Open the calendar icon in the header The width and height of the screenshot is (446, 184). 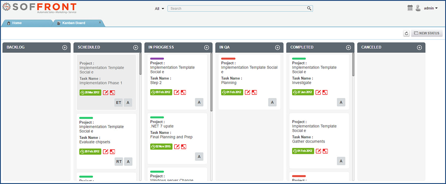coord(410,8)
